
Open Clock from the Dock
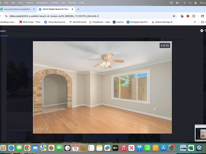pyautogui.click(x=67, y=148)
